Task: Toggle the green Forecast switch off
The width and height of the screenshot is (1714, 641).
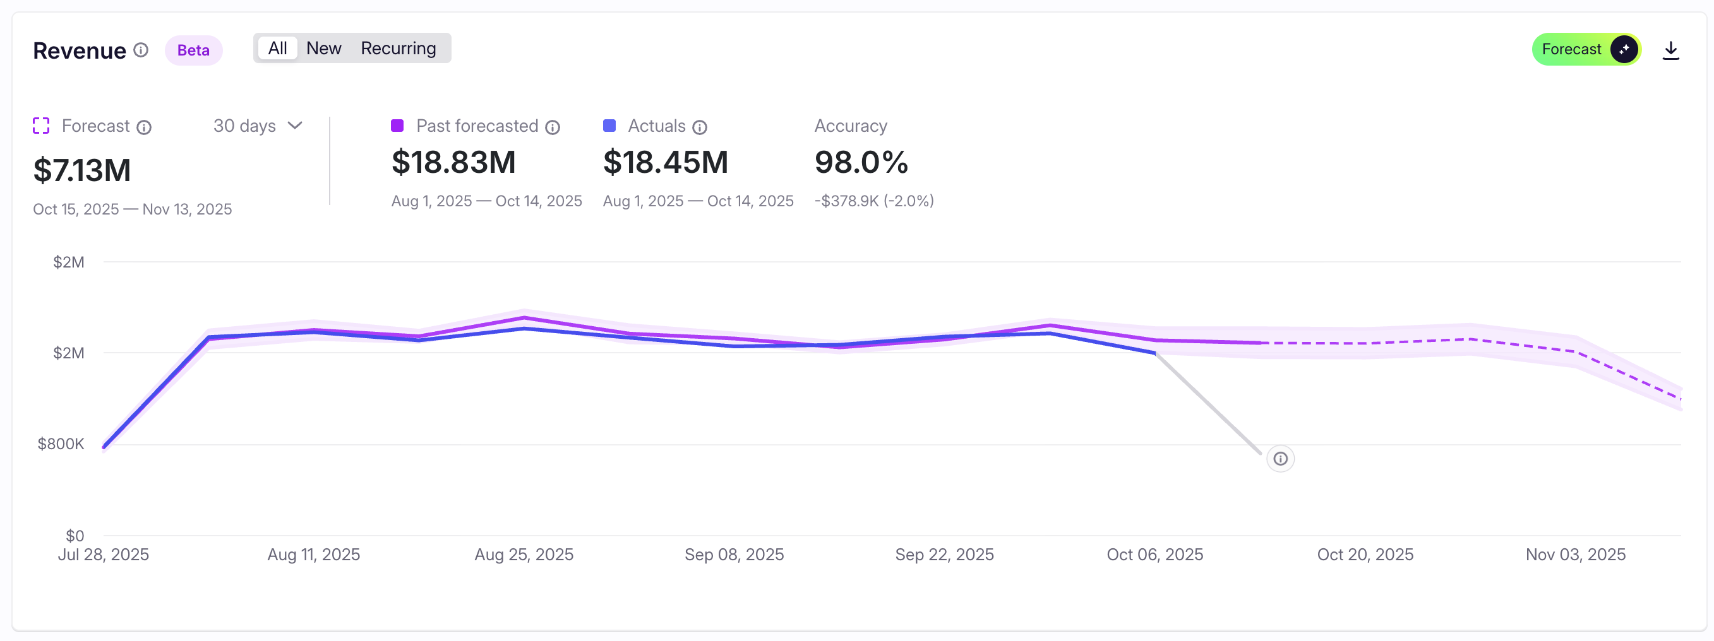Action: tap(1586, 50)
